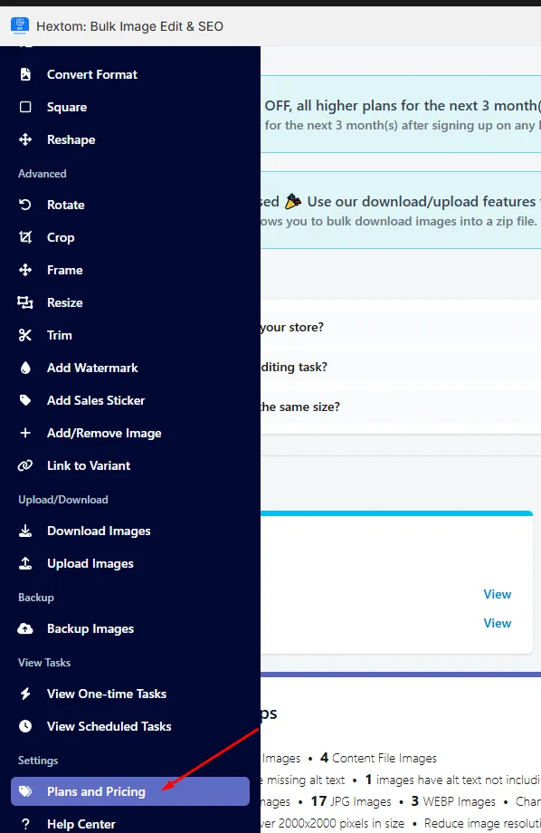This screenshot has height=833, width=541.
Task: Go to Plans and Pricing
Action: (x=130, y=791)
